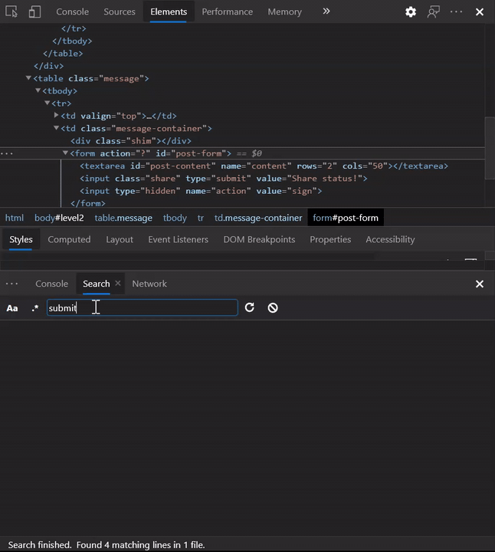The image size is (495, 552).
Task: Switch to the Sources tab
Action: tap(120, 11)
